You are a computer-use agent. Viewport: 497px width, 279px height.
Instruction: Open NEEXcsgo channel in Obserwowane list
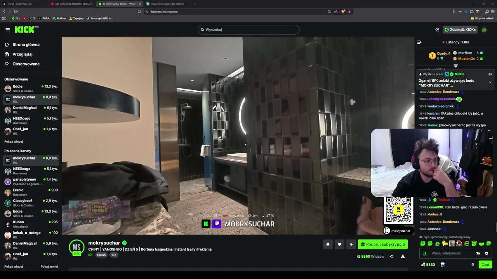pos(31,121)
